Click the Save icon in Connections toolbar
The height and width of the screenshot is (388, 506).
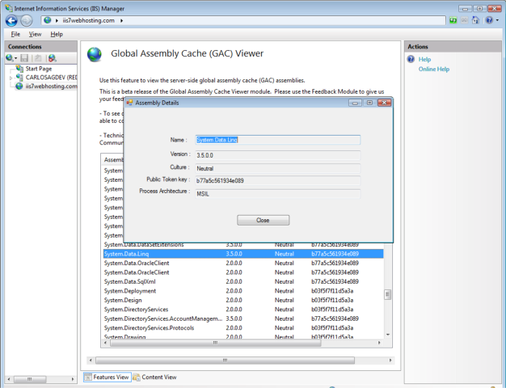pos(24,58)
